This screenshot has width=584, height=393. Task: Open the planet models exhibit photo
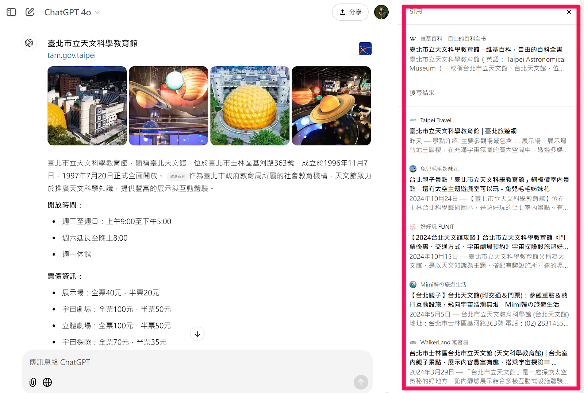tap(169, 106)
